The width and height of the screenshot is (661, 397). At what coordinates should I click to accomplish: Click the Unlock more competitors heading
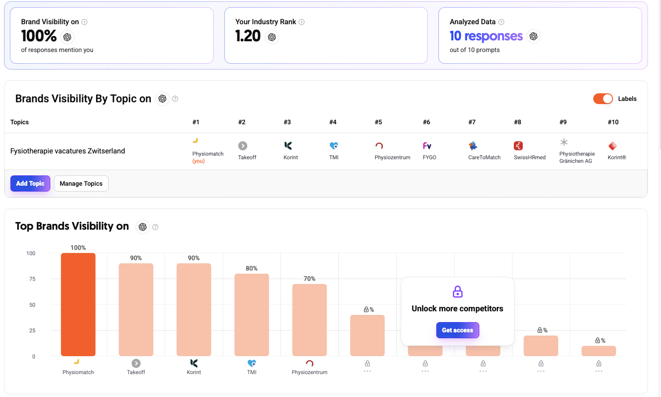click(x=457, y=309)
